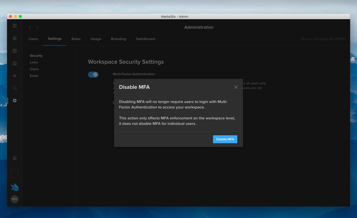The height and width of the screenshot is (218, 357).
Task: Open the analytics bar chart icon
Action: 15,51
